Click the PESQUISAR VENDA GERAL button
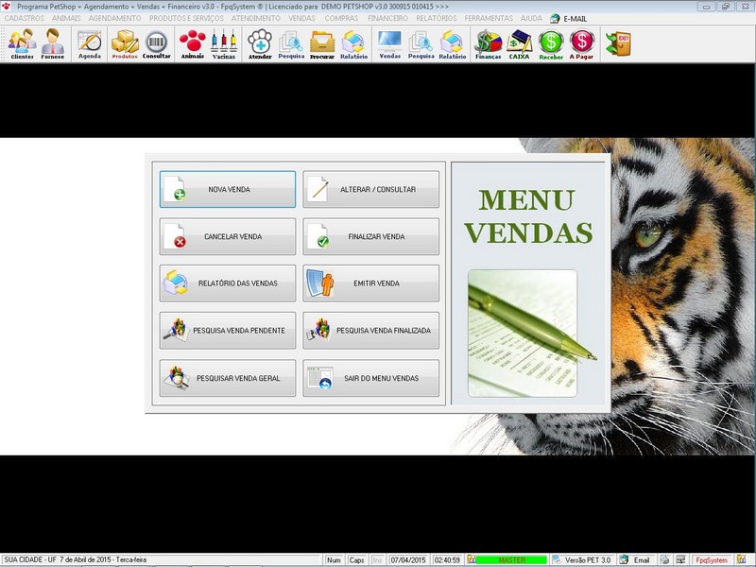Image resolution: width=756 pixels, height=567 pixels. [x=228, y=378]
